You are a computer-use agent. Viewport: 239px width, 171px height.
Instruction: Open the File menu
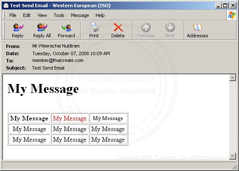[13, 15]
